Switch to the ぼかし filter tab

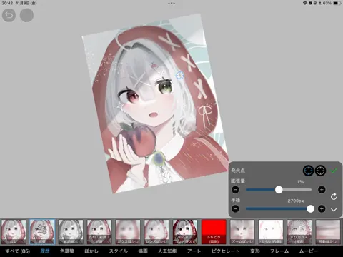(x=91, y=251)
